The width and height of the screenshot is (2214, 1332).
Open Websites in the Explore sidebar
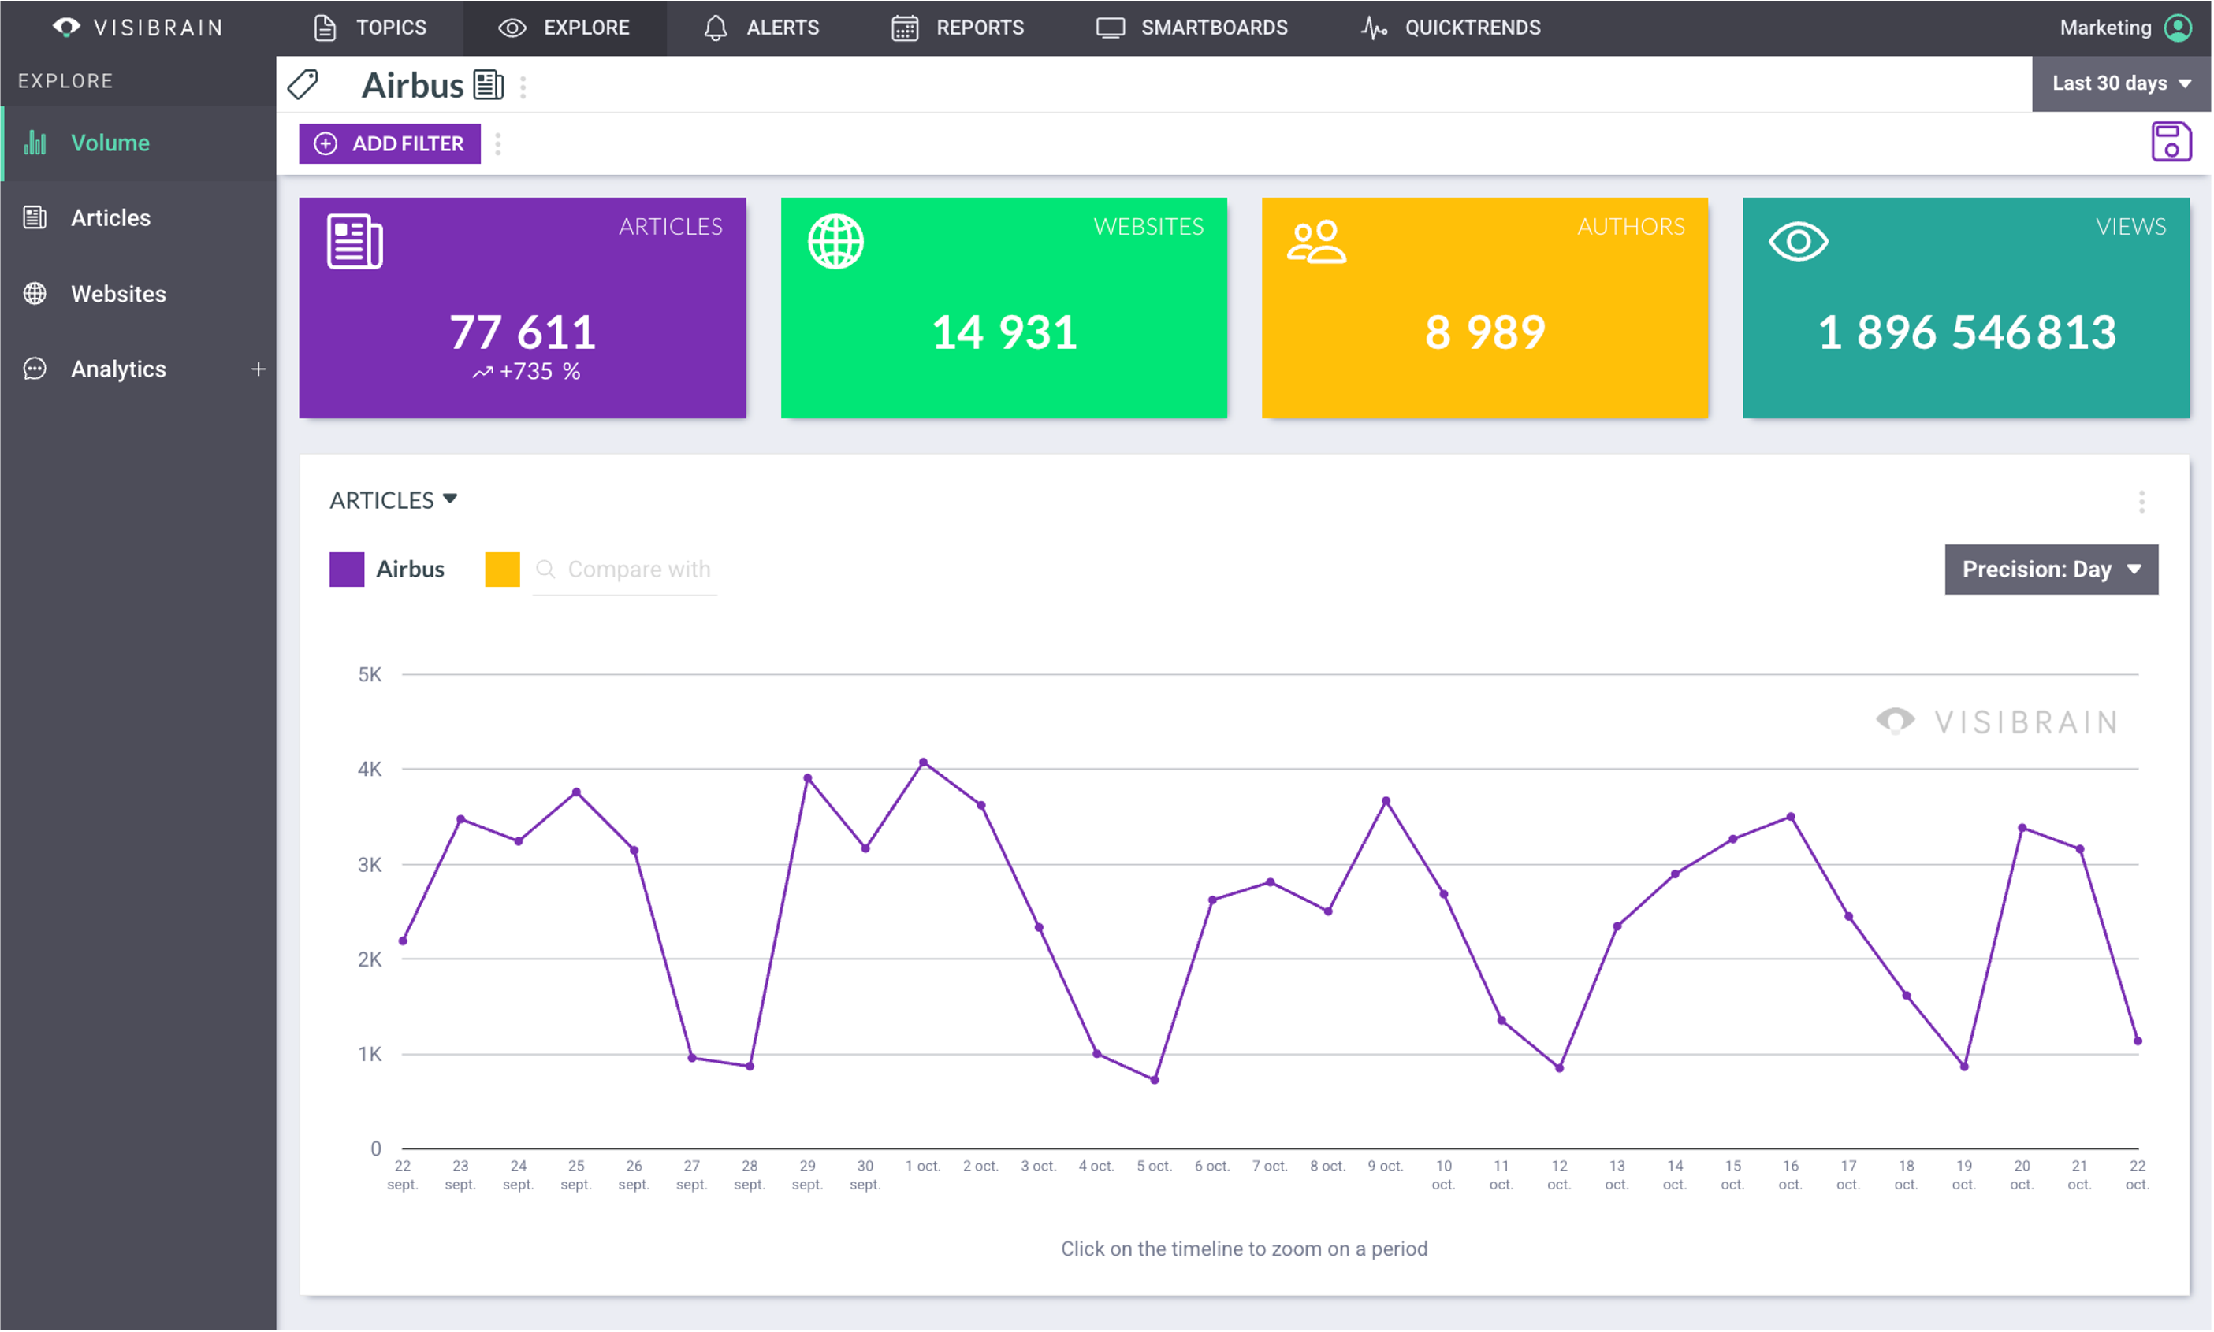[x=117, y=294]
